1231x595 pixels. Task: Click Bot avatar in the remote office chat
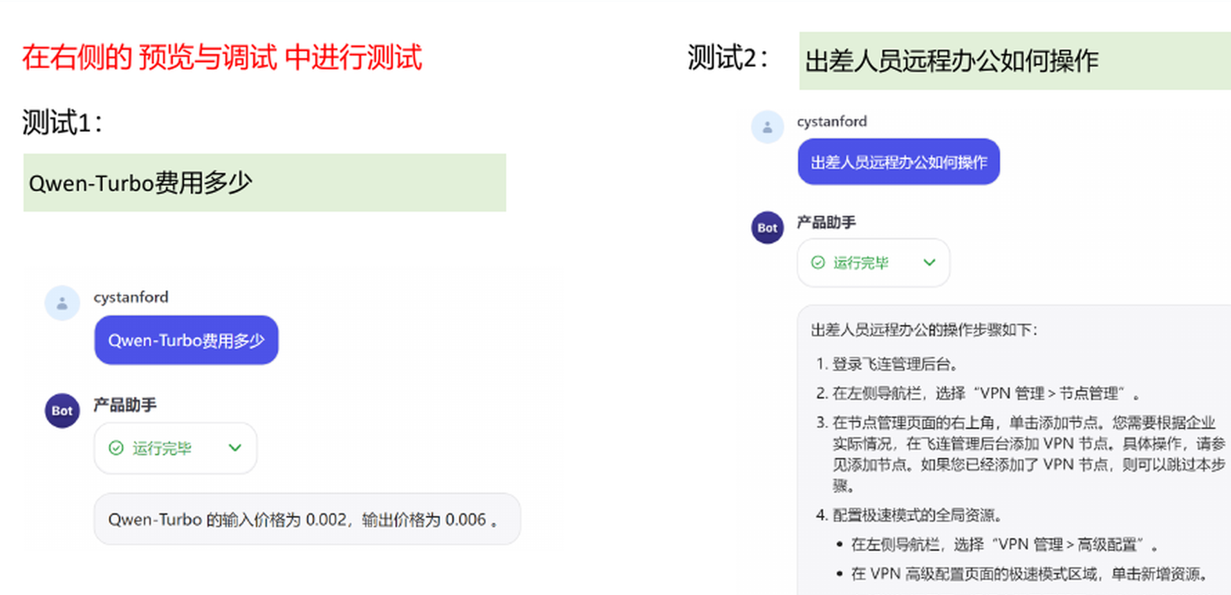point(767,228)
